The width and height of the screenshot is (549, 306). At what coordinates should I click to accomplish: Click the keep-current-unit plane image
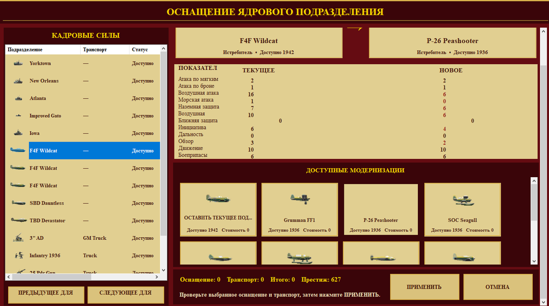click(218, 199)
